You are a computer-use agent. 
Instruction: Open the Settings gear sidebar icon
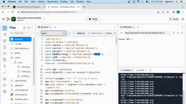click(5, 92)
